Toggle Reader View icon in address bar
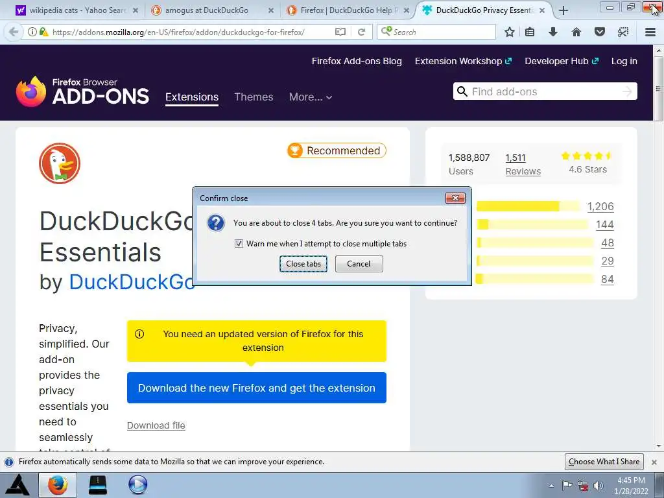 [340, 32]
